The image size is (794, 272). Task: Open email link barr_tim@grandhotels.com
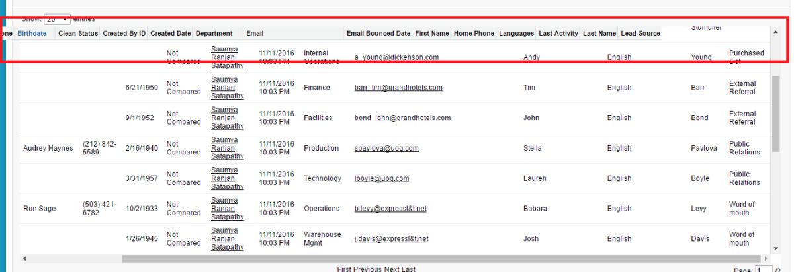click(398, 87)
